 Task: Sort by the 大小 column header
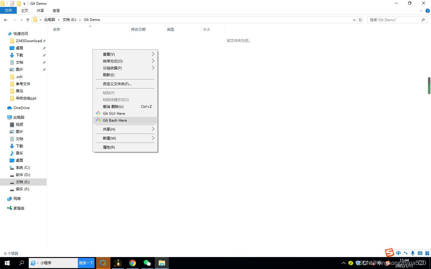207,29
